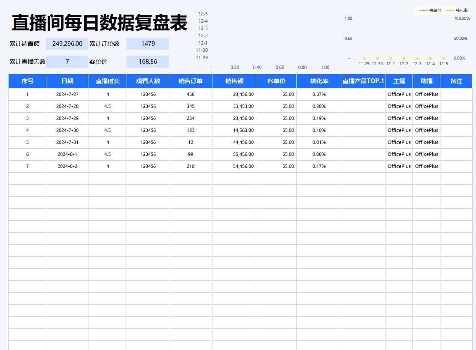Click conversion rate 0.19%
This screenshot has height=350, width=476.
click(319, 118)
